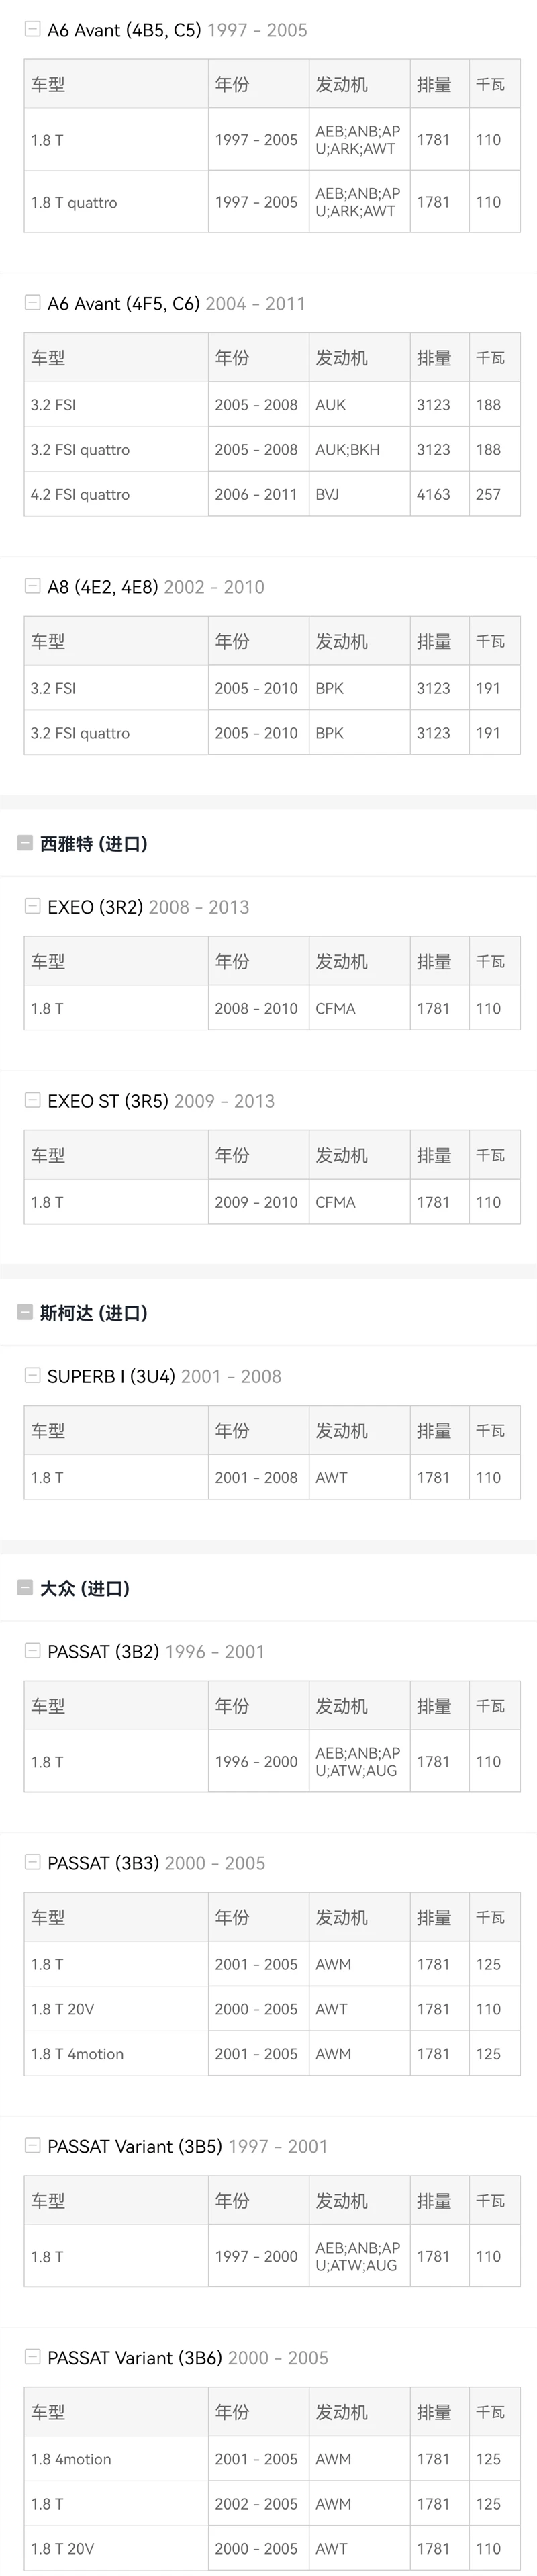Collapse the PASSAT Variant (3B6) section
537x2576 pixels.
tap(32, 2357)
